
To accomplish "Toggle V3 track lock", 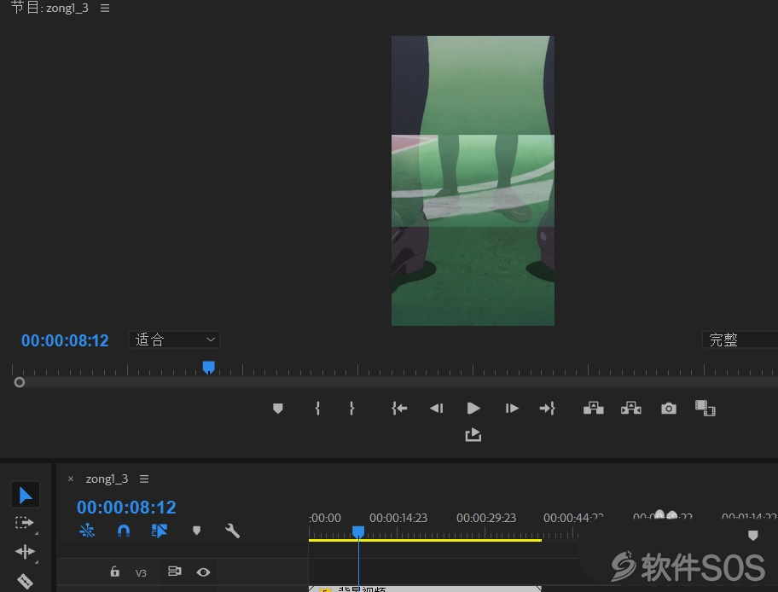I will point(114,572).
